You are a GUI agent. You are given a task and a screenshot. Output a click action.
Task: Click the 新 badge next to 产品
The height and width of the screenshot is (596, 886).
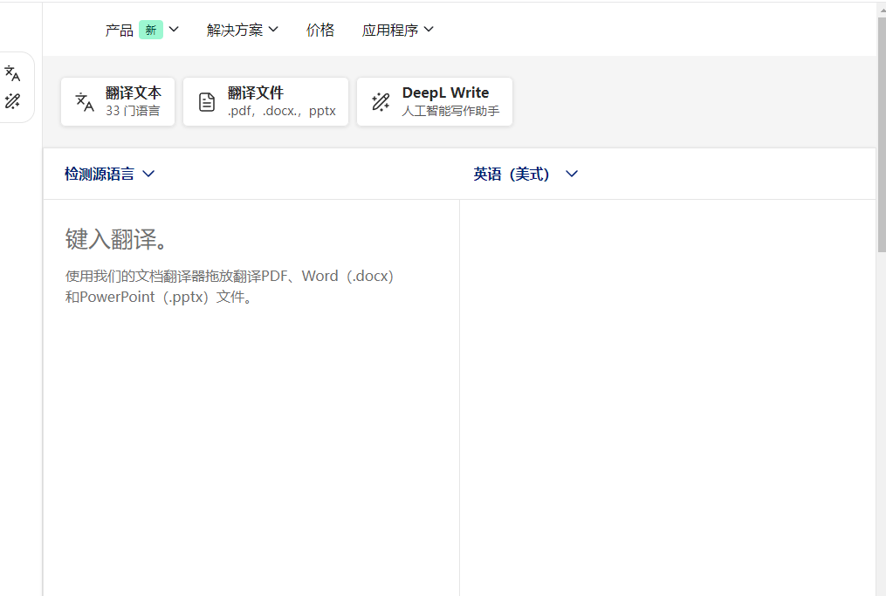click(151, 30)
